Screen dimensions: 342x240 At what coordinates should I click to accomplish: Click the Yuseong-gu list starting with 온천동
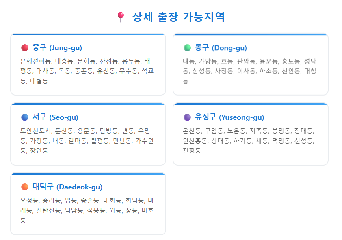(249, 141)
